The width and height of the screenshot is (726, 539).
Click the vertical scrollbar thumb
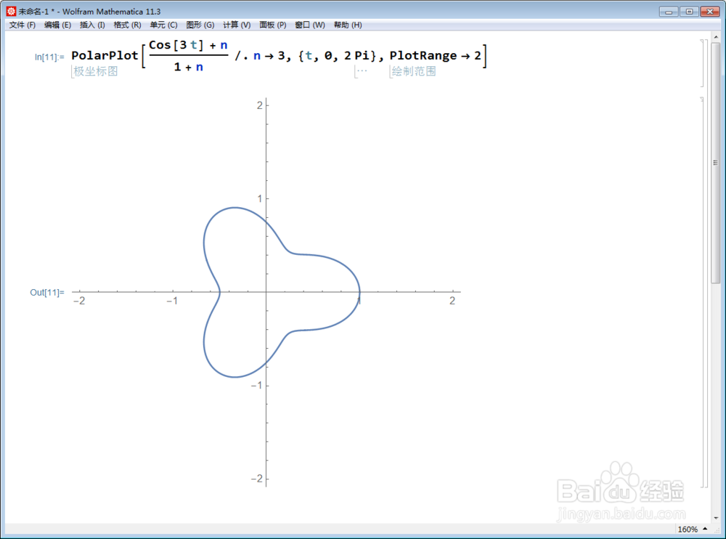click(716, 162)
